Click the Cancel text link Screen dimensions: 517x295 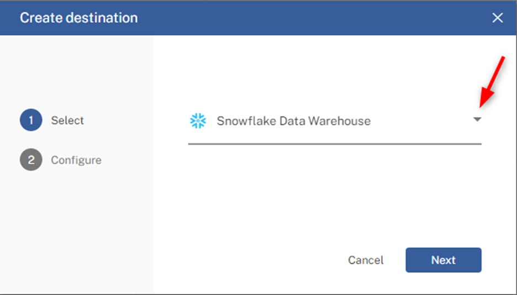366,260
